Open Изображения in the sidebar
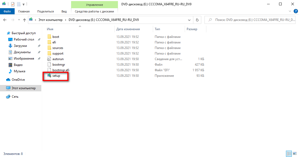The width and height of the screenshot is (299, 157). point(24,59)
